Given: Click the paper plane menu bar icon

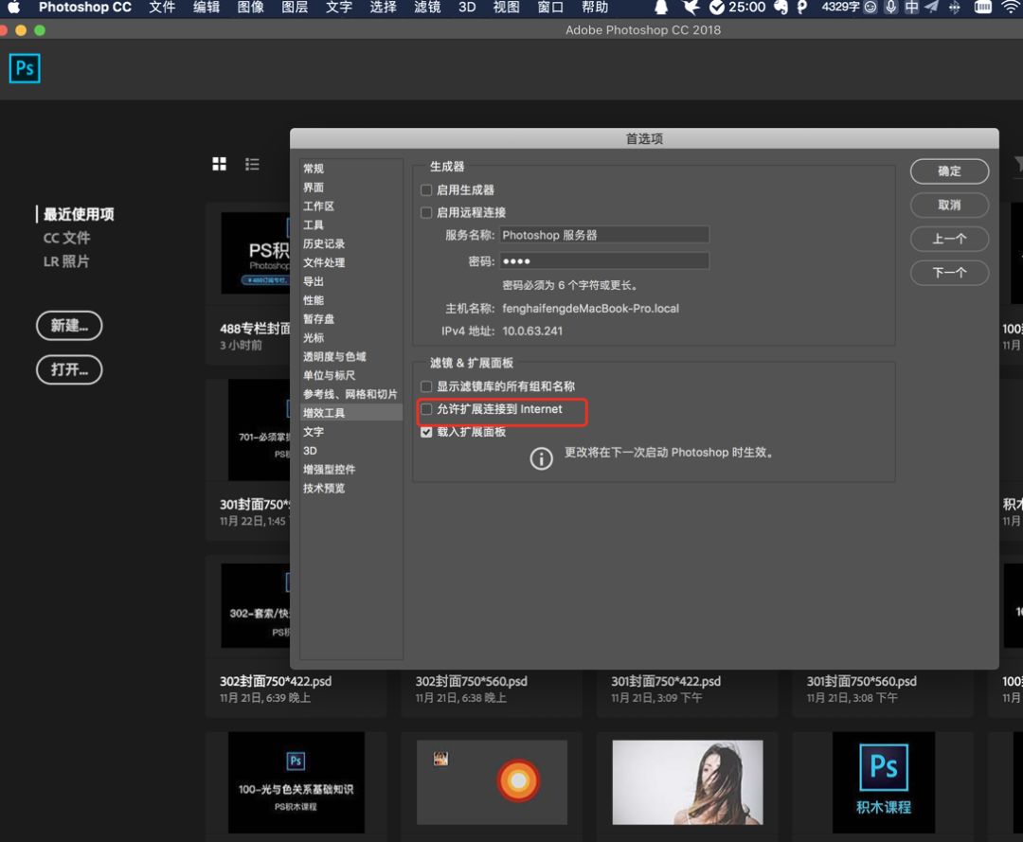Looking at the screenshot, I should (932, 8).
